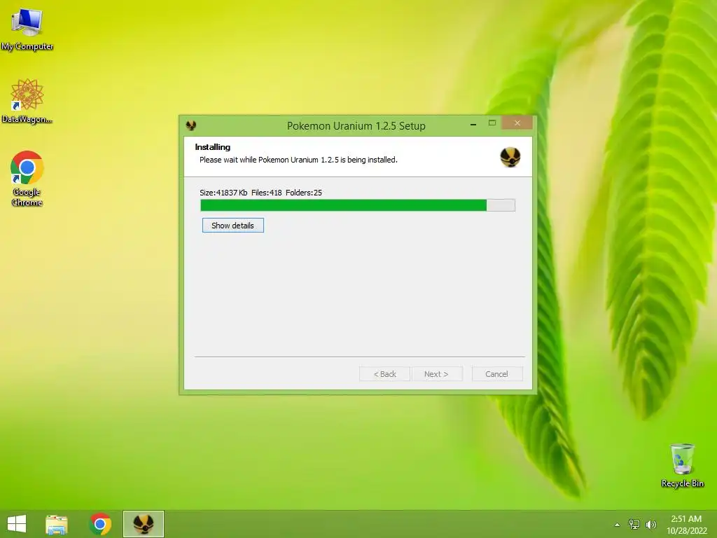Click the grayed Back button

[x=384, y=374]
